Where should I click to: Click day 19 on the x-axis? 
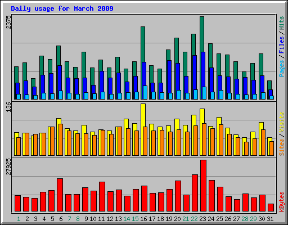[x=169, y=219]
